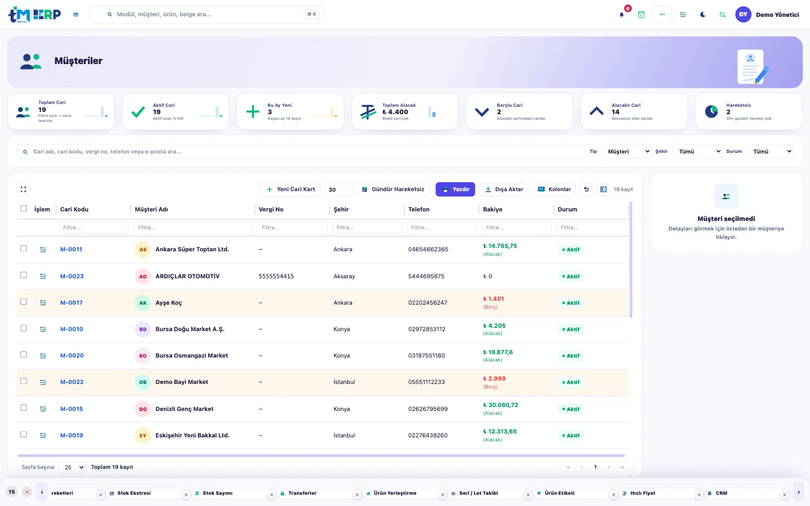Toggle the sidebar hamburger menu
810x506 pixels.
tap(76, 15)
